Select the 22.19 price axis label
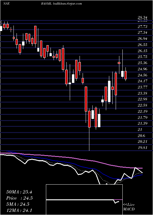This screenshot has width=153, height=215. [142, 111]
